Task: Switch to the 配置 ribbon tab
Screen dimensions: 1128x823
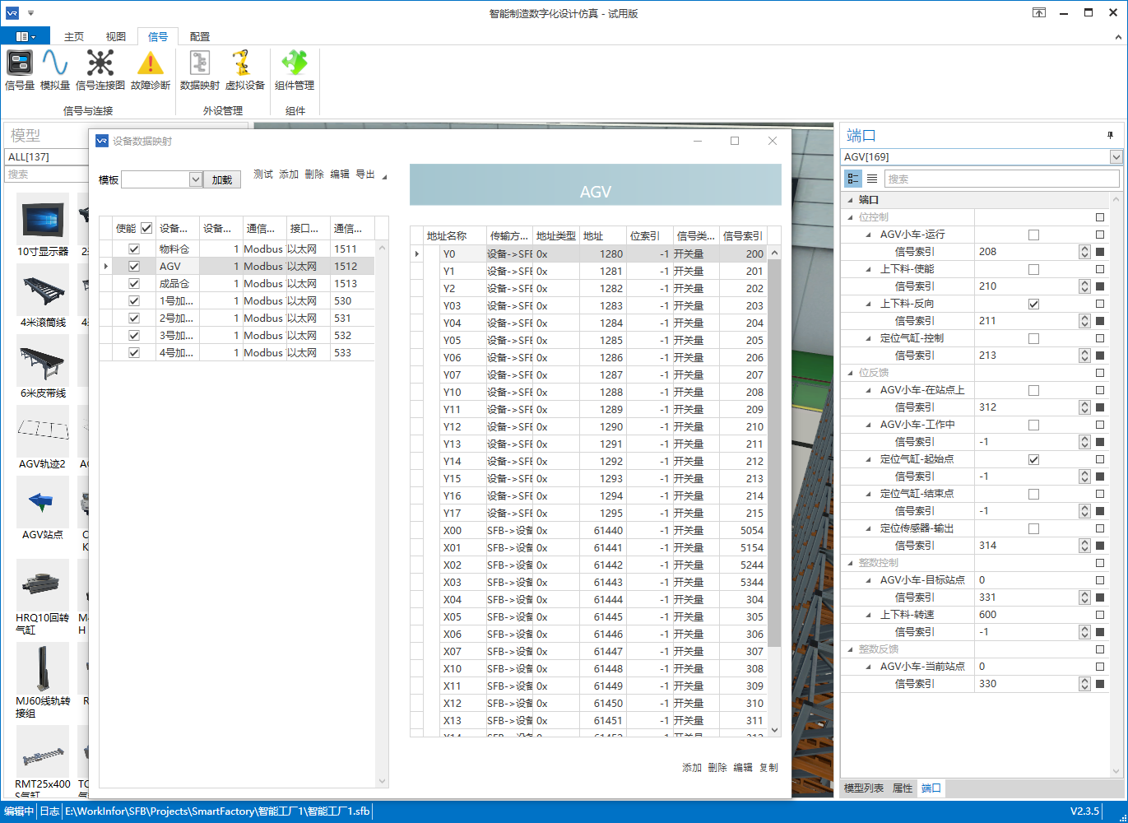Action: (x=199, y=36)
